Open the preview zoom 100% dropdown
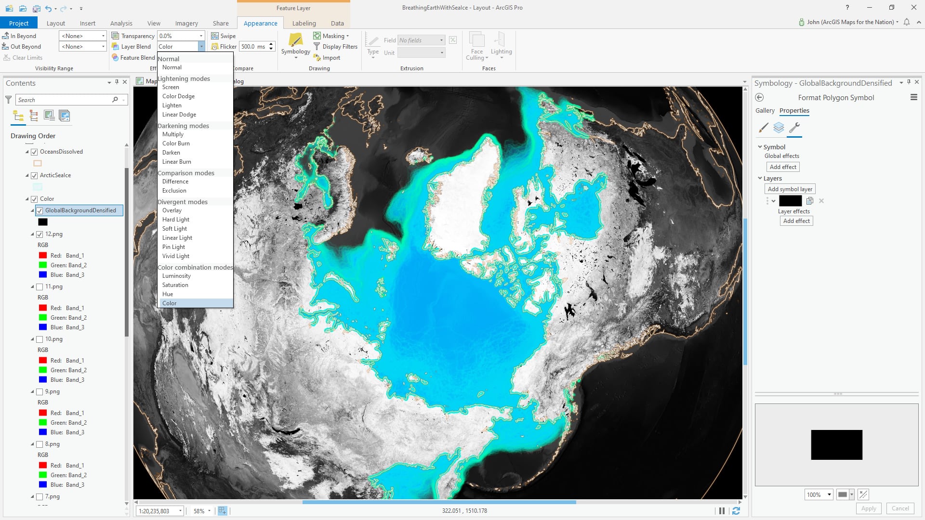The width and height of the screenshot is (925, 520). coord(829,495)
